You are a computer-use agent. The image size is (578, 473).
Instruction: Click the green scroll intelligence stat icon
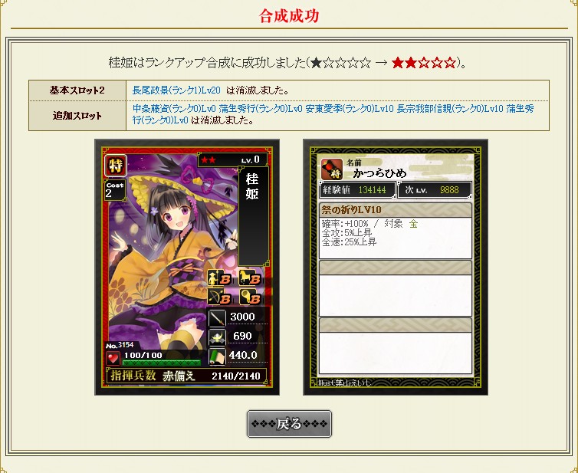coord(217,356)
